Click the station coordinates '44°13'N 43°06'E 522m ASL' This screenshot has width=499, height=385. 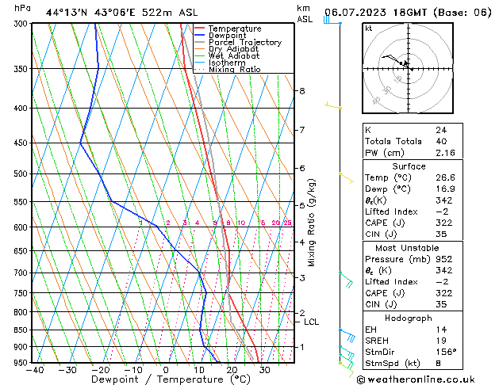[x=121, y=13]
